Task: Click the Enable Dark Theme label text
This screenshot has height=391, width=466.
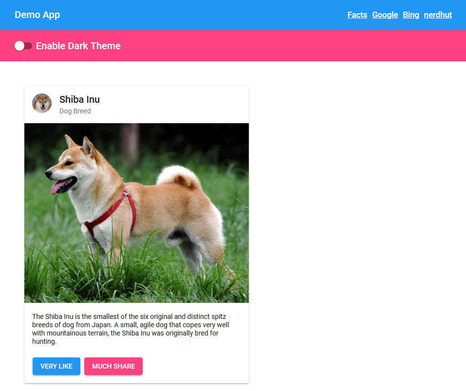Action: pos(78,46)
